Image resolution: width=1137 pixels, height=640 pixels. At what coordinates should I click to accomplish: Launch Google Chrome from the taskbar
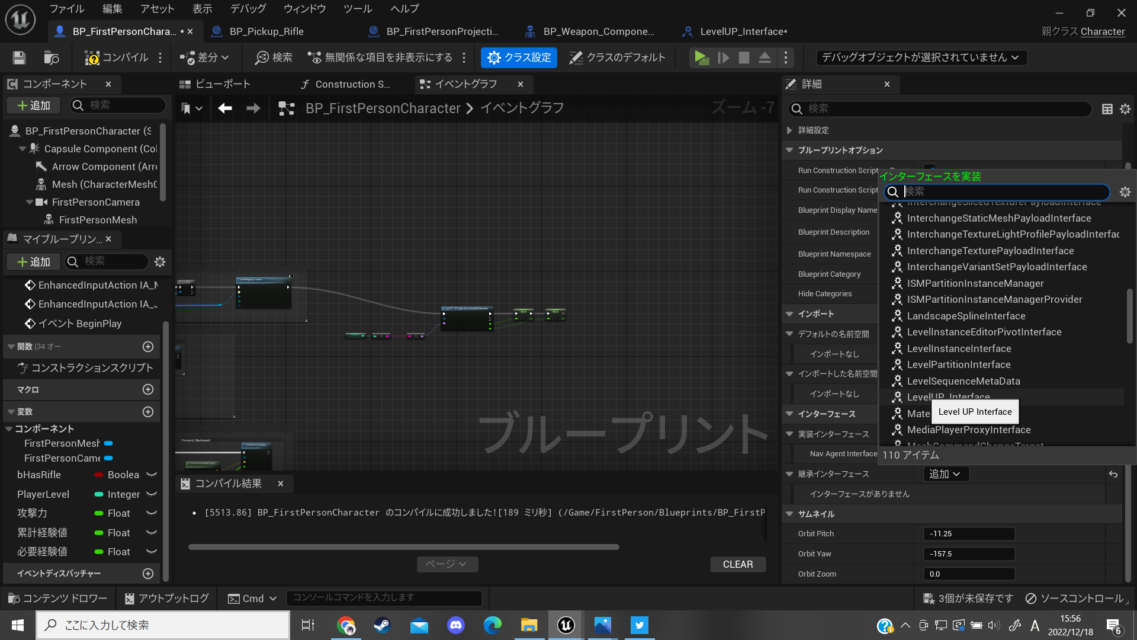346,625
